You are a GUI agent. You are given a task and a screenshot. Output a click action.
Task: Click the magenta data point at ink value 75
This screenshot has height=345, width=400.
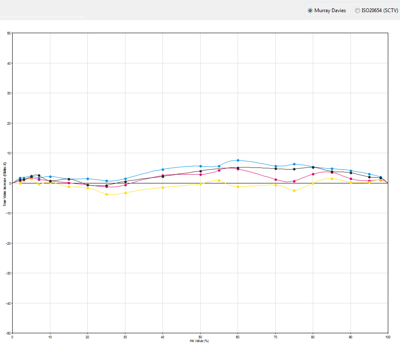point(294,181)
